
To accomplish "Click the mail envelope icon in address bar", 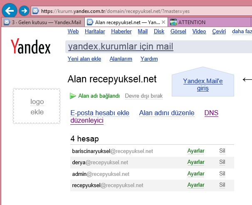I will coord(35,11).
